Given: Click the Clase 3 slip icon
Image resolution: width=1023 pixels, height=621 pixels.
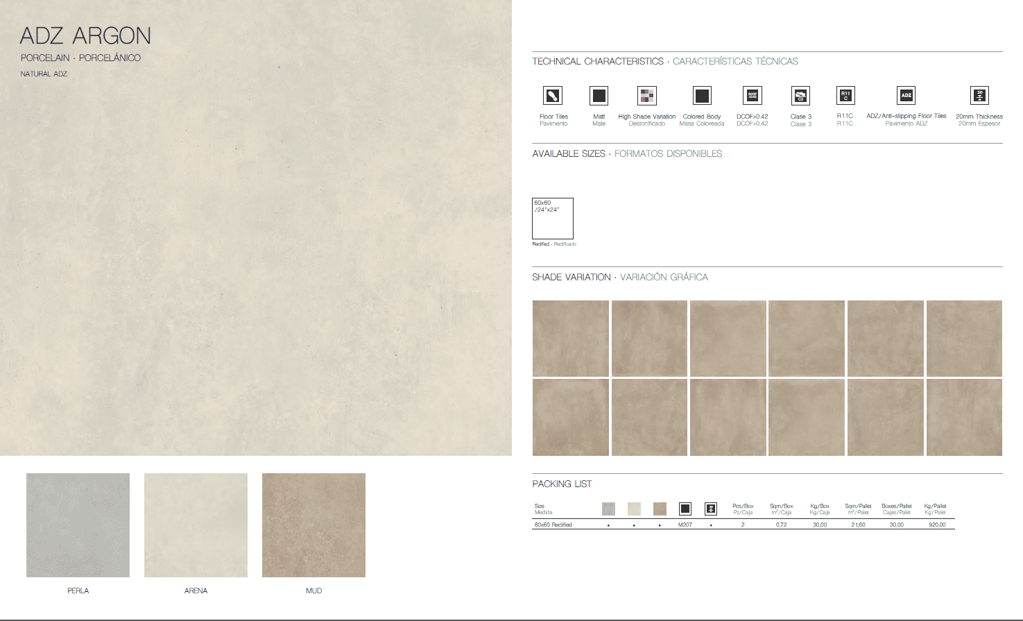Looking at the screenshot, I should (800, 96).
